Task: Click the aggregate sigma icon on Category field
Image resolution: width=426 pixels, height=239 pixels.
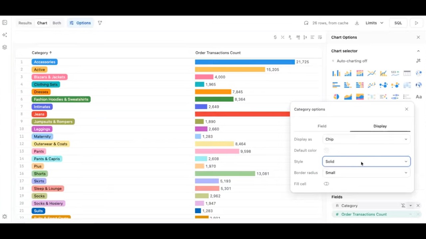Action: point(403,205)
